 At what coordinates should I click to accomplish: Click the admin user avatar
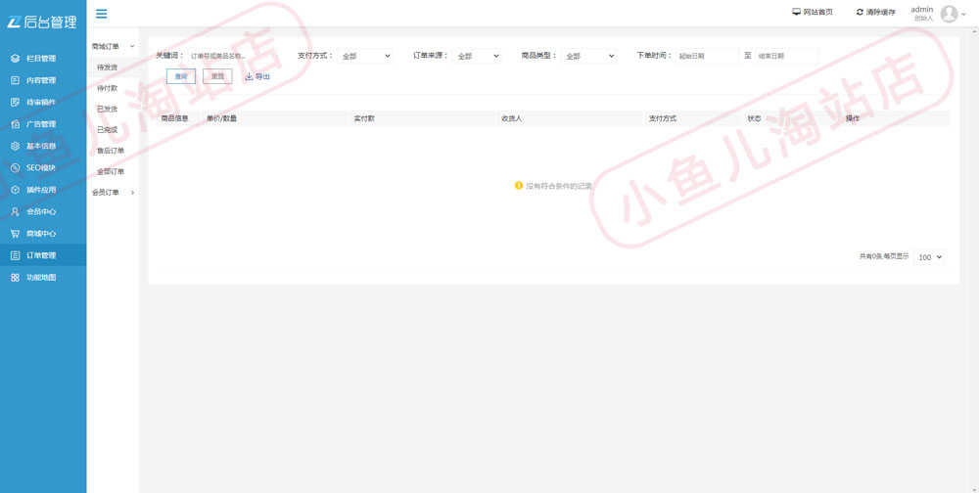[949, 13]
